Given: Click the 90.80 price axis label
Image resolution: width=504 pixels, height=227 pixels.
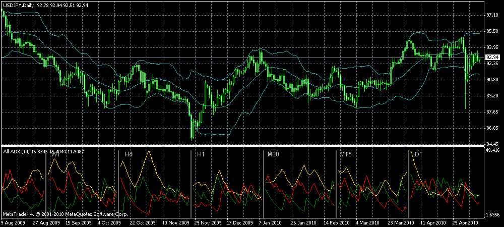Looking at the screenshot, I should 492,80.
